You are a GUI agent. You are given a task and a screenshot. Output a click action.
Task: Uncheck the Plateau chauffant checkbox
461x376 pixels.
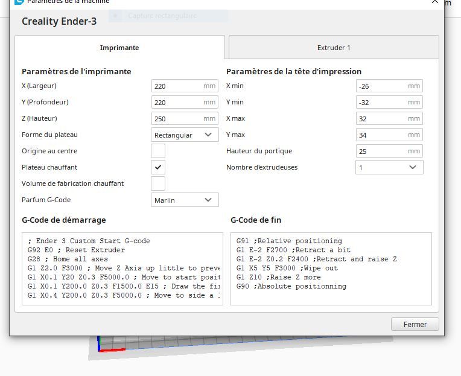pos(158,167)
